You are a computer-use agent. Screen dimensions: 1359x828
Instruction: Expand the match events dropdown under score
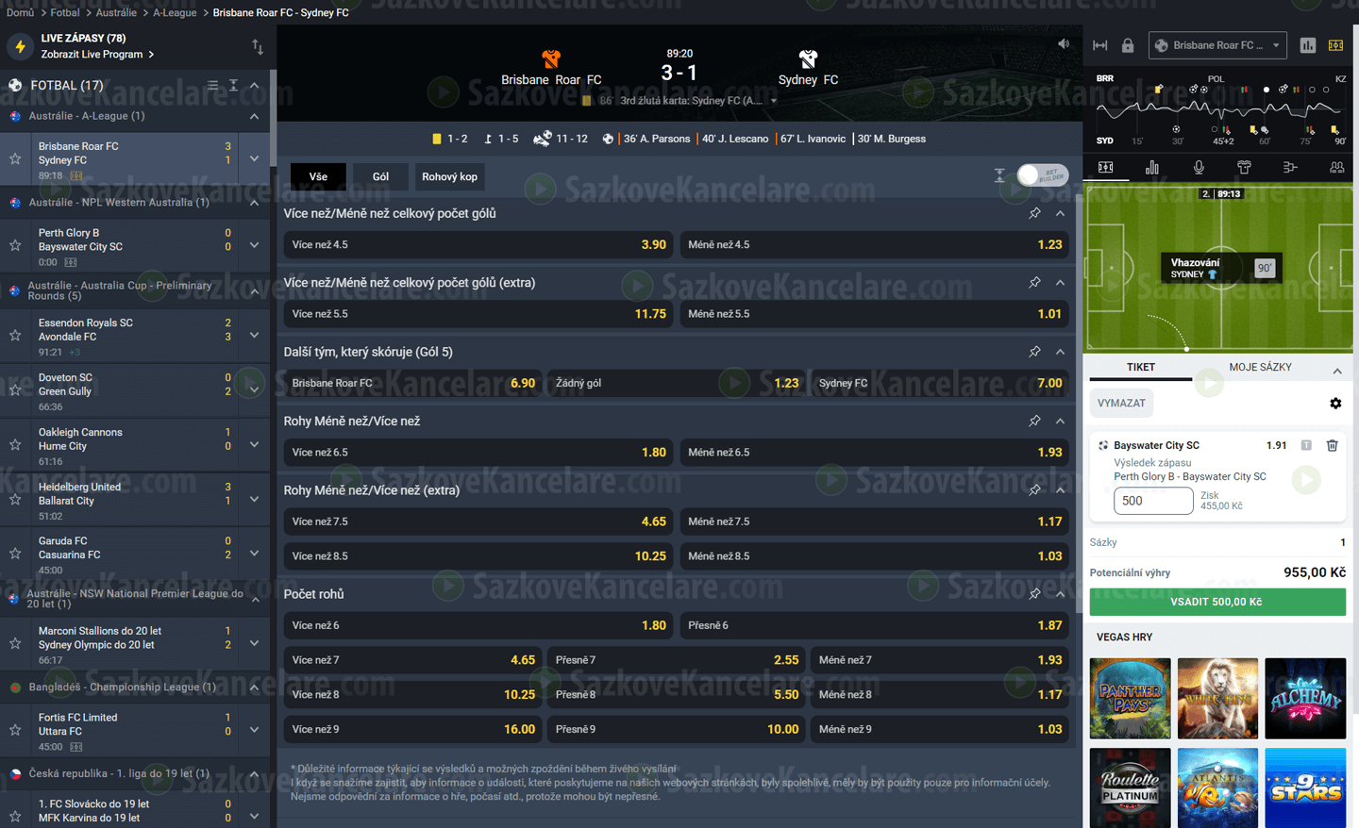(x=774, y=101)
